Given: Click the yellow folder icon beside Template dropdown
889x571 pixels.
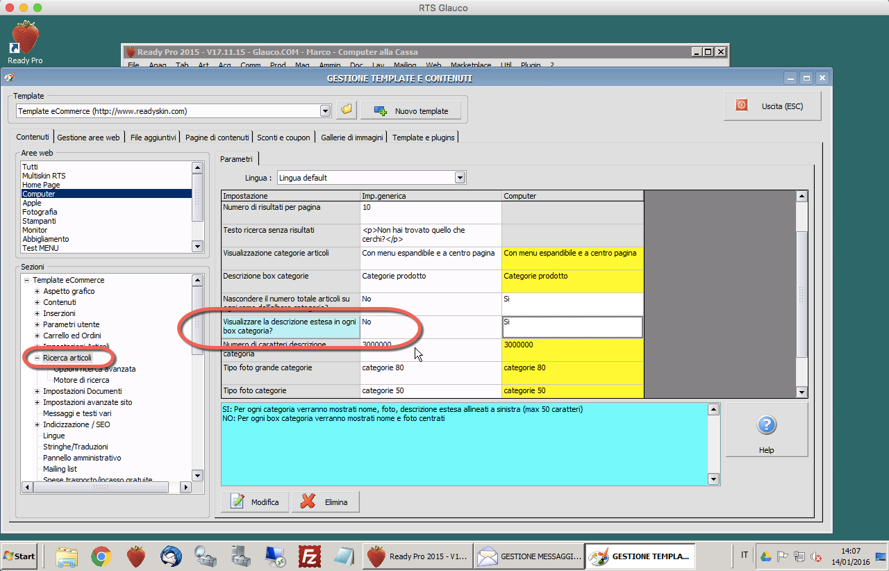Looking at the screenshot, I should tap(346, 110).
